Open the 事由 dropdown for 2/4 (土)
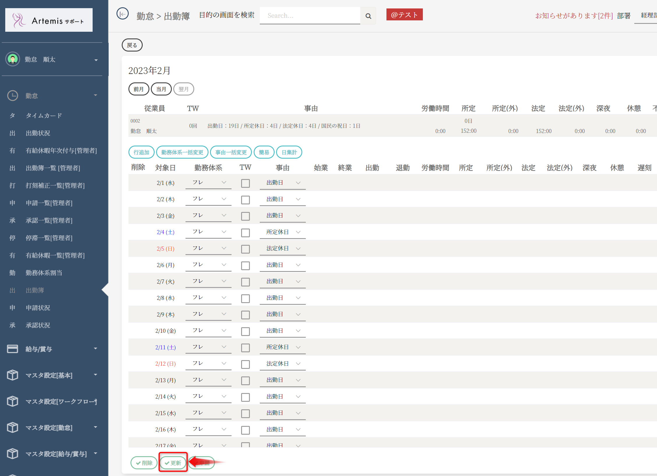Image resolution: width=657 pixels, height=476 pixels. [x=282, y=232]
